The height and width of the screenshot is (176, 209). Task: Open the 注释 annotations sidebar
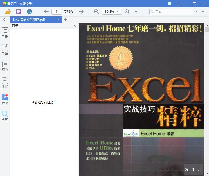pyautogui.click(x=5, y=83)
